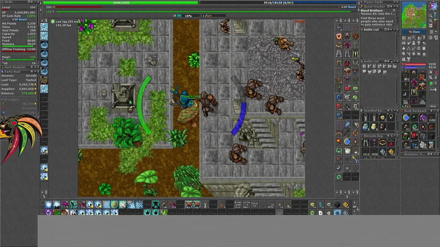Image resolution: width=440 pixels, height=247 pixels.
Task: Select the golden ring in Blossom Bag
Action: point(382,142)
